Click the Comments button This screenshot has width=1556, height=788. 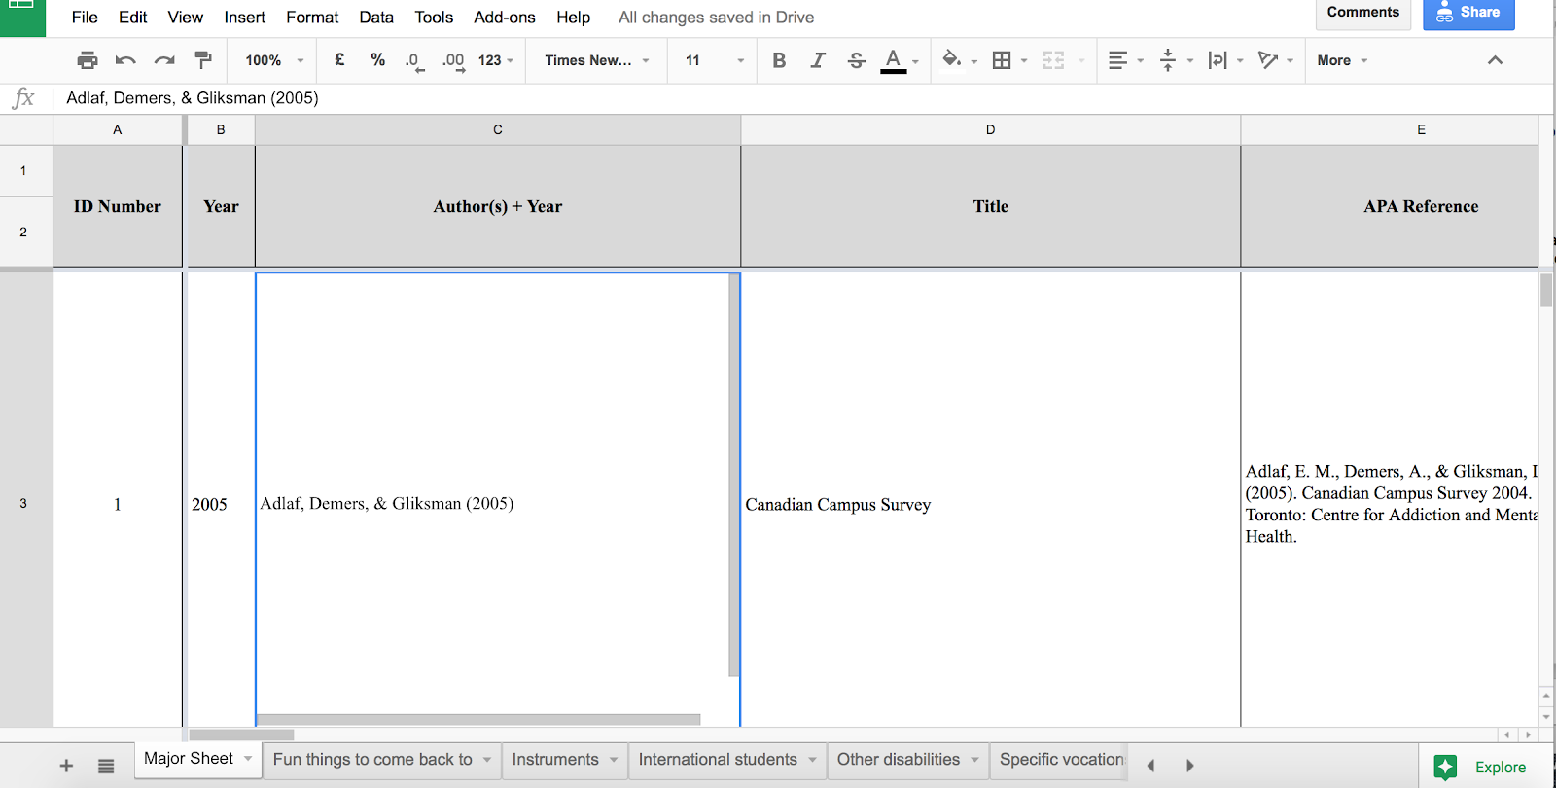[x=1362, y=13]
